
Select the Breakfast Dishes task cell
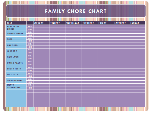click(x=16, y=28)
